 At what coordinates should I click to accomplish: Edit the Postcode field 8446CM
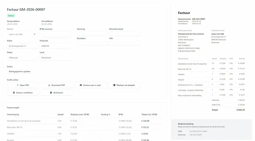(x=55, y=46)
